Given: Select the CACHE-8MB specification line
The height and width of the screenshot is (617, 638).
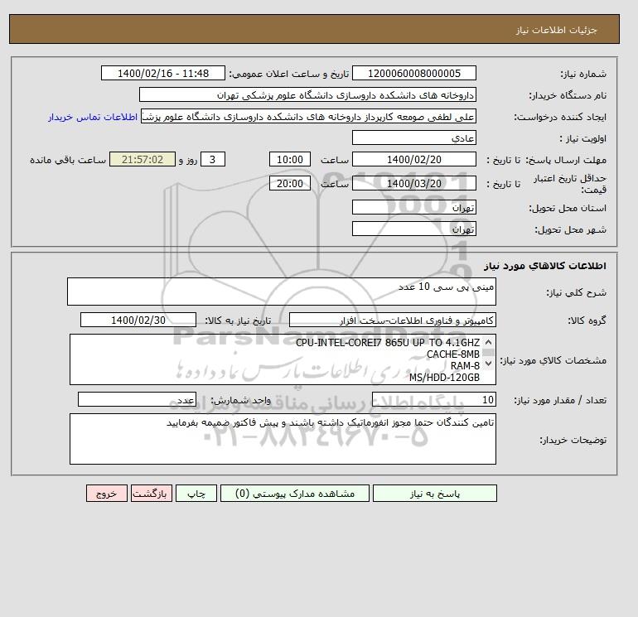Looking at the screenshot, I should pos(453,354).
